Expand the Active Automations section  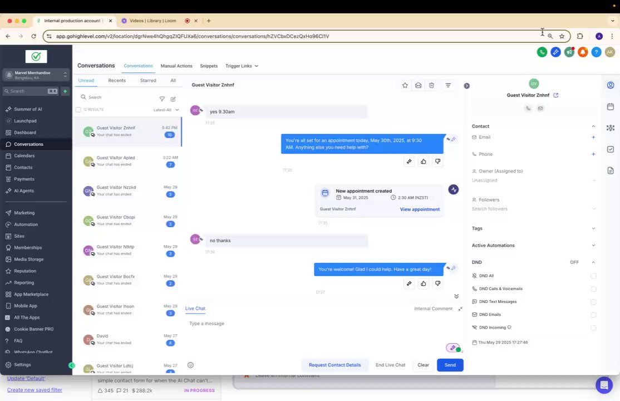593,246
